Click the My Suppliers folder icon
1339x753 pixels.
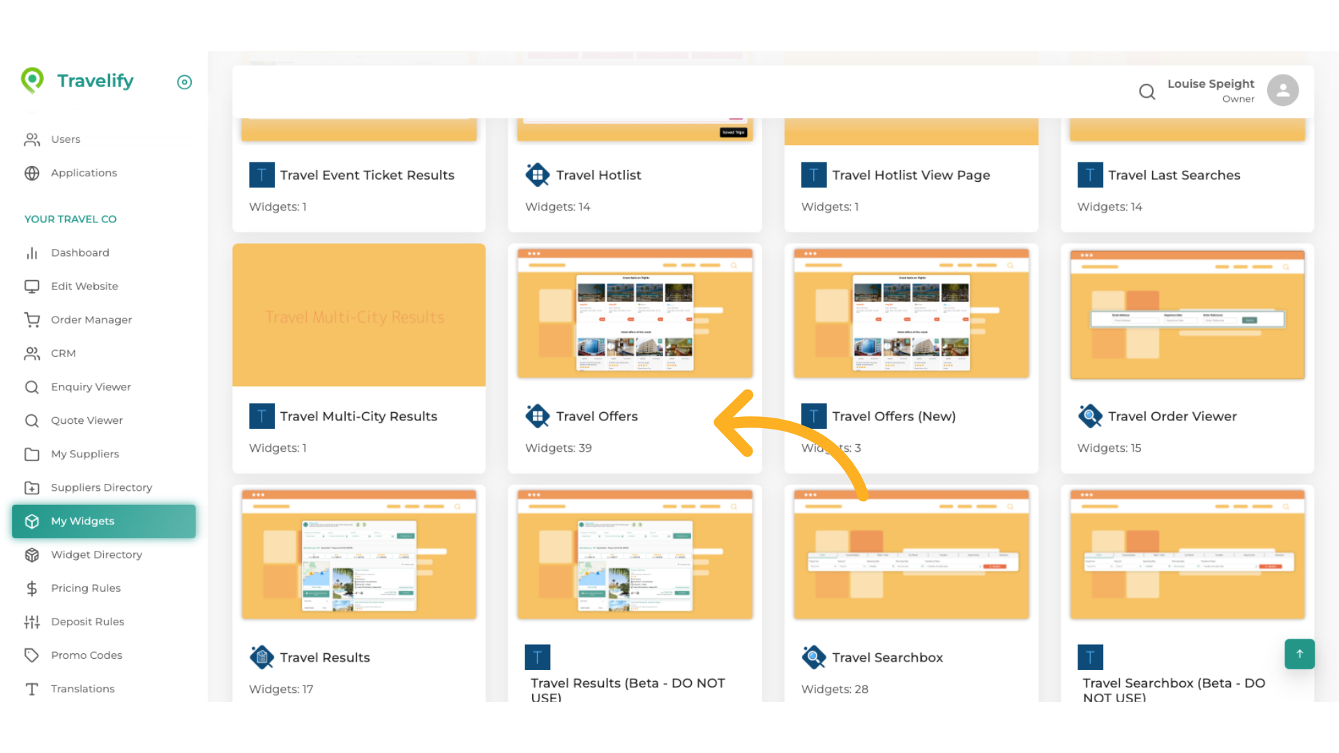pyautogui.click(x=32, y=454)
